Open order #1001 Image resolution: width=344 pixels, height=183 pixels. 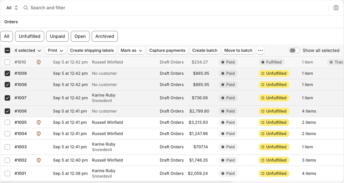tap(20, 174)
